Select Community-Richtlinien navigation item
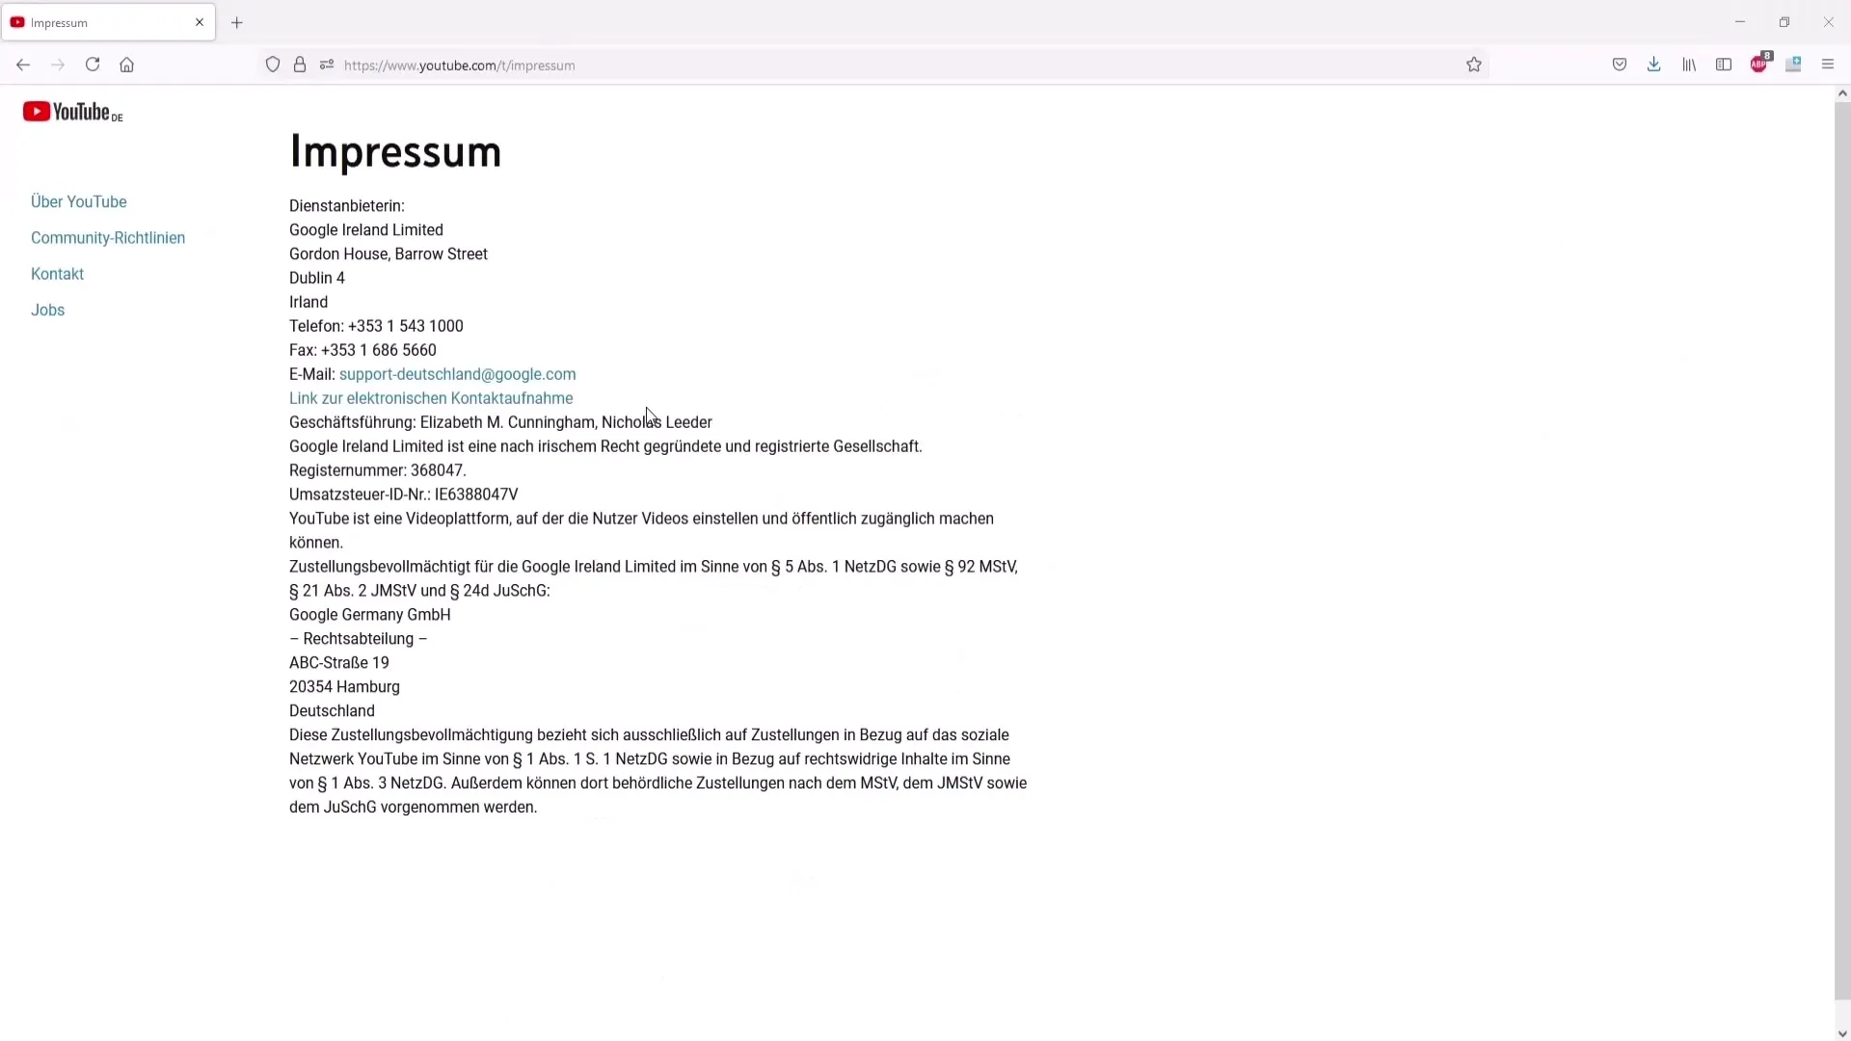This screenshot has height=1041, width=1851. click(108, 236)
